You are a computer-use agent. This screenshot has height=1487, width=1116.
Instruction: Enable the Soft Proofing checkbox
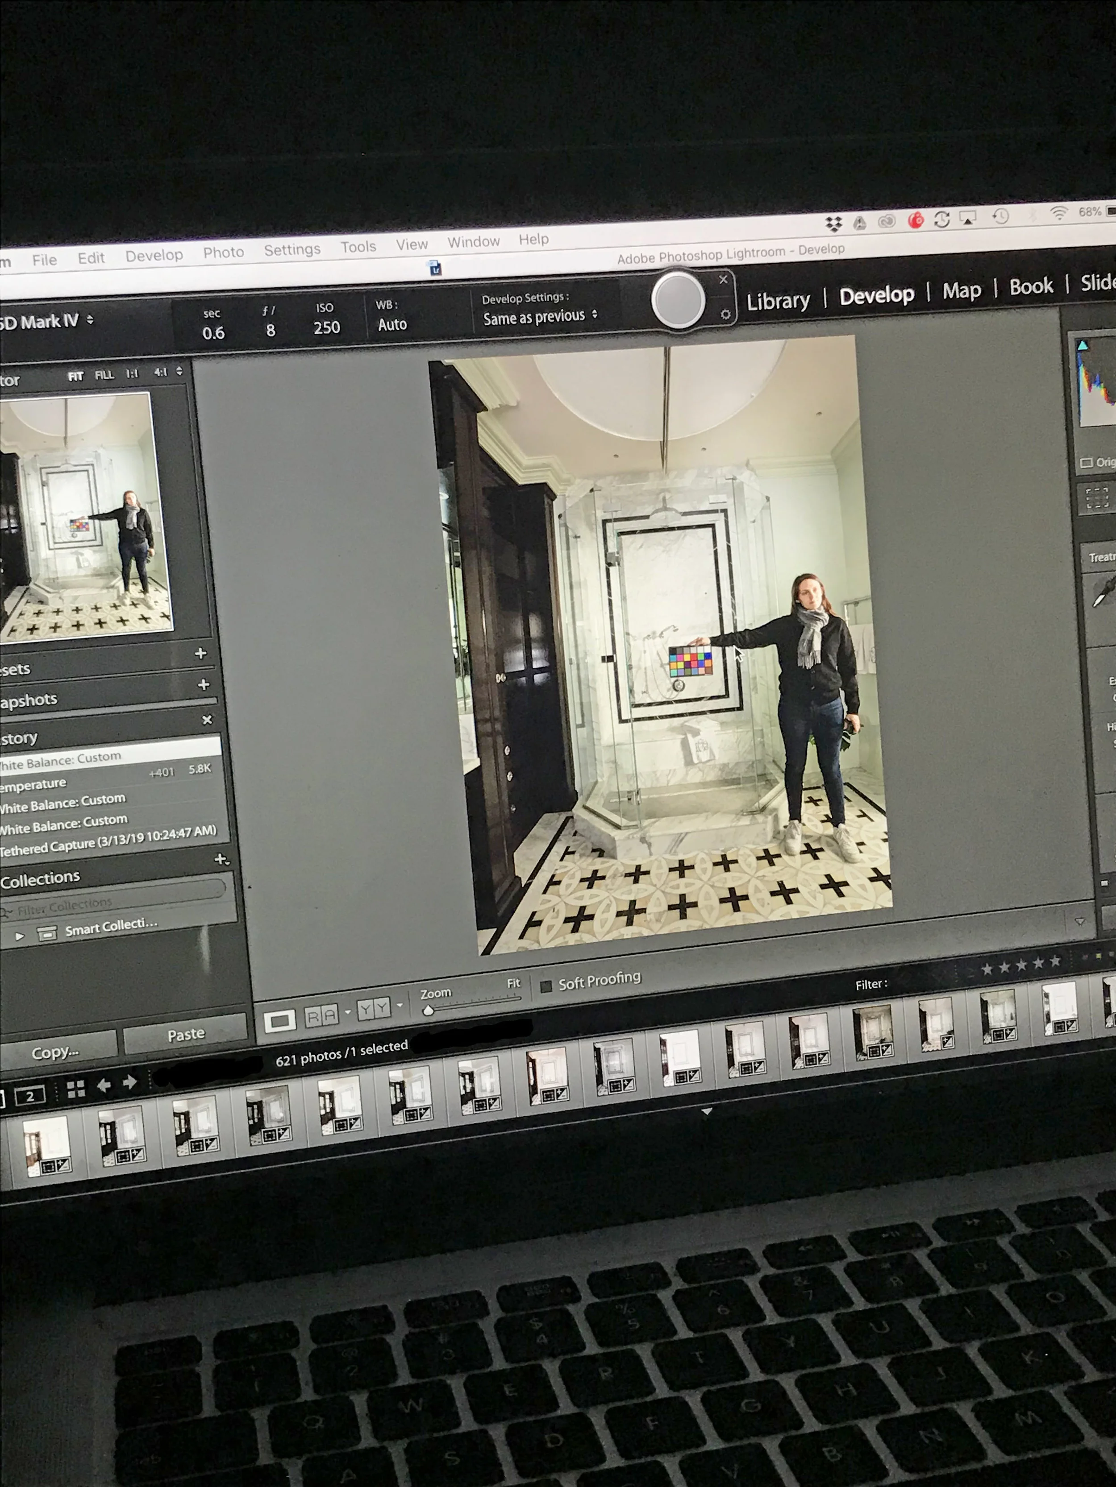coord(546,986)
